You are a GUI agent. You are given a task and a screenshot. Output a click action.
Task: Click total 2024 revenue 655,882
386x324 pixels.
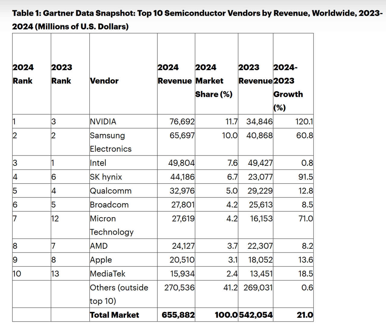point(178,315)
